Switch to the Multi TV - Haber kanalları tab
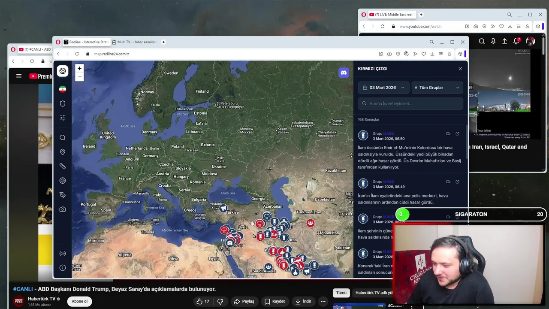The height and width of the screenshot is (309, 549). [x=134, y=42]
